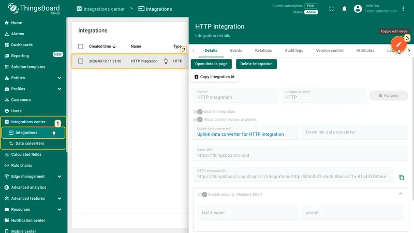The image size is (414, 233).
Task: Sort by the Name column header
Action: click(136, 46)
